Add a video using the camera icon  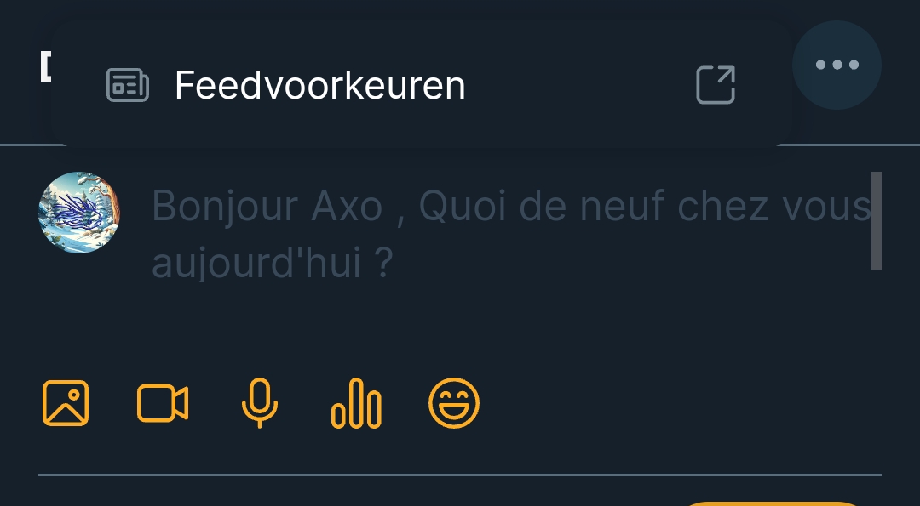tap(163, 403)
